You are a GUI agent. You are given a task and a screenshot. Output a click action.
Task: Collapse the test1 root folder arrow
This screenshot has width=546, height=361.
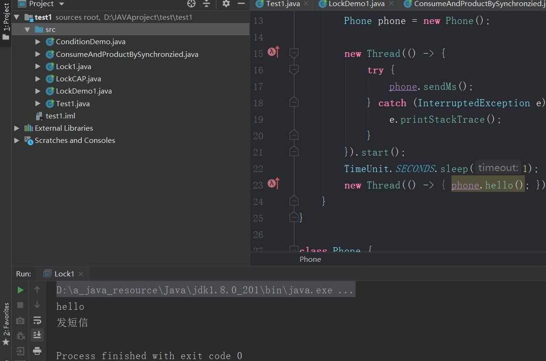(16, 17)
